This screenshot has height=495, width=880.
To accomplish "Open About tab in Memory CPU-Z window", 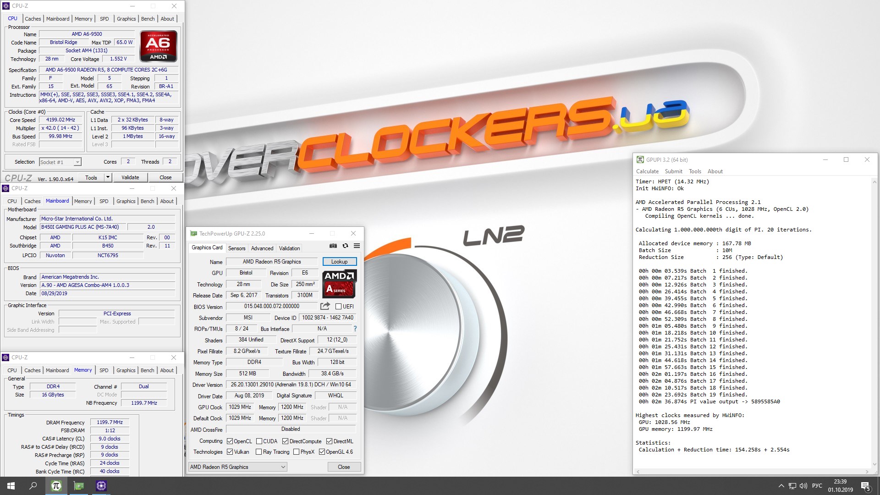I will click(167, 370).
